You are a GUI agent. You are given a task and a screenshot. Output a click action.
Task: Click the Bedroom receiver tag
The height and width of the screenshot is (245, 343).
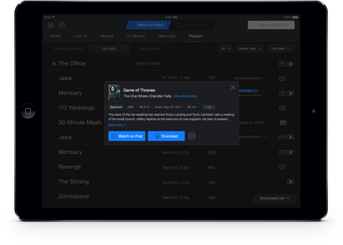pos(116,107)
